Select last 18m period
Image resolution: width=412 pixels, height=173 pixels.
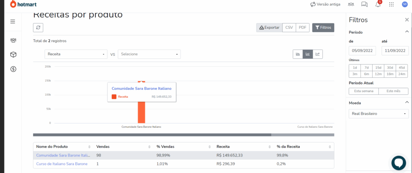pos(390,74)
